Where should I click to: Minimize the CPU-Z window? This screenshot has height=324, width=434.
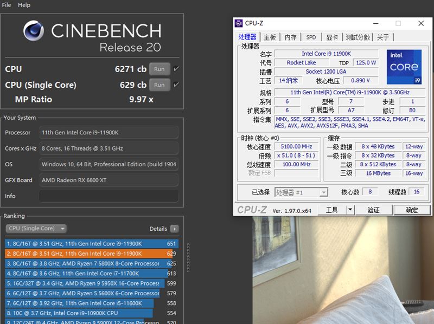[x=375, y=23]
